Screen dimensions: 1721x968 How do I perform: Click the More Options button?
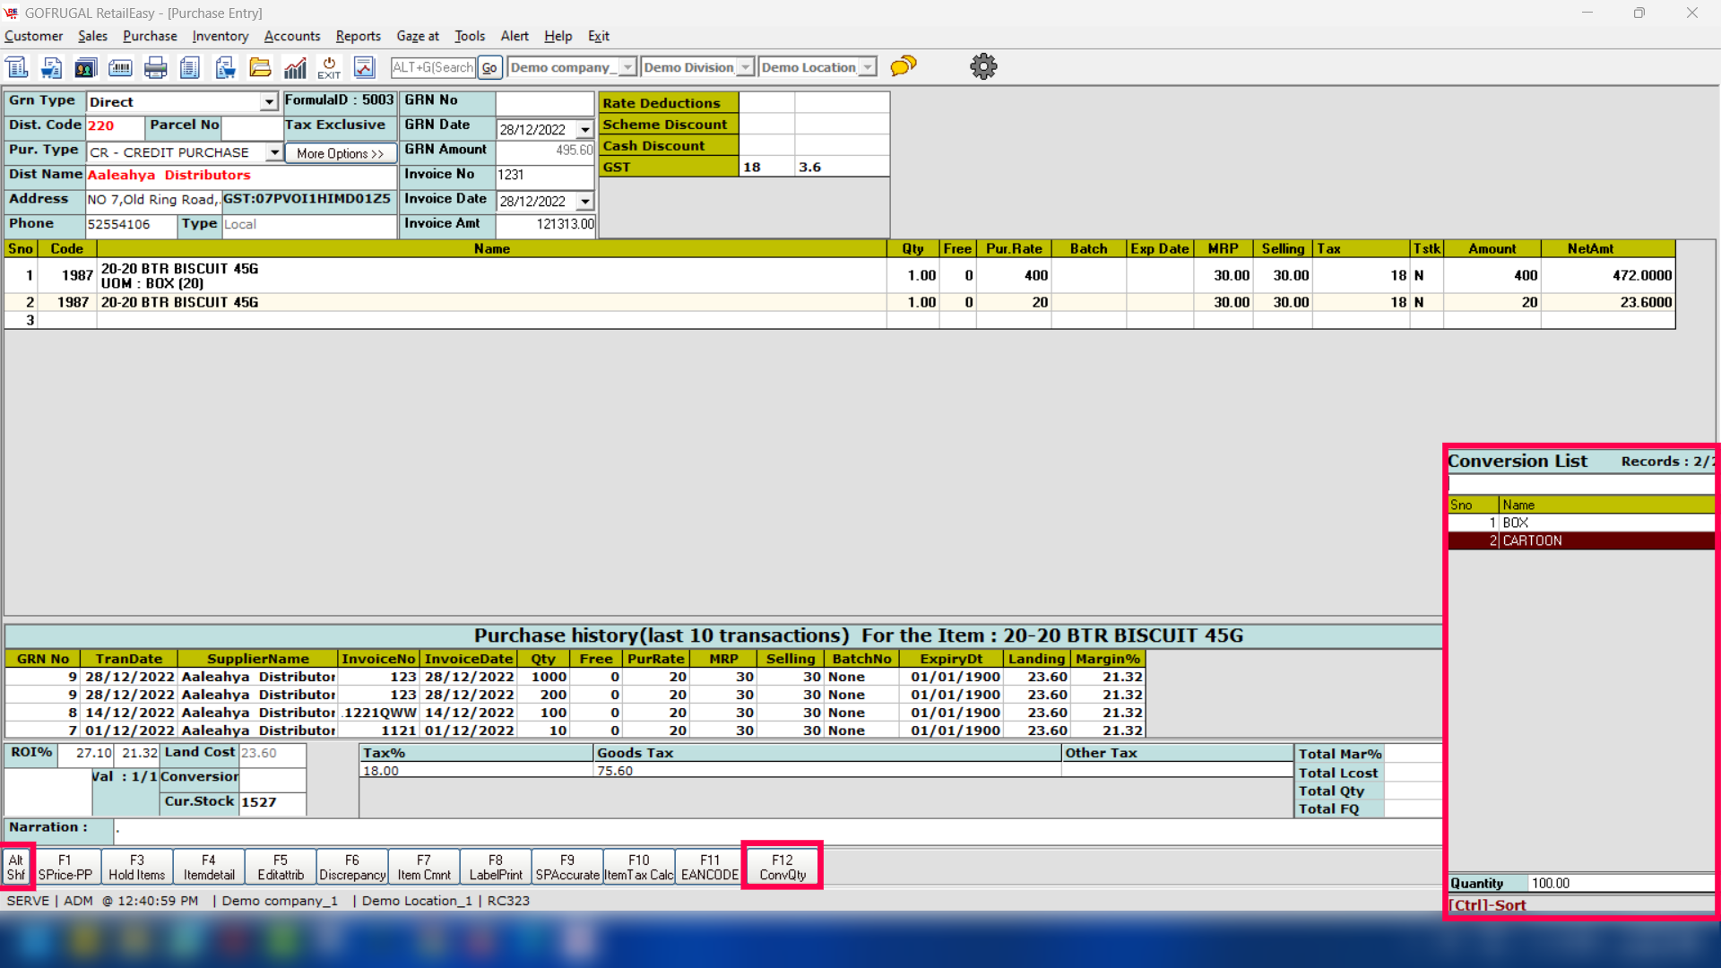click(x=340, y=153)
